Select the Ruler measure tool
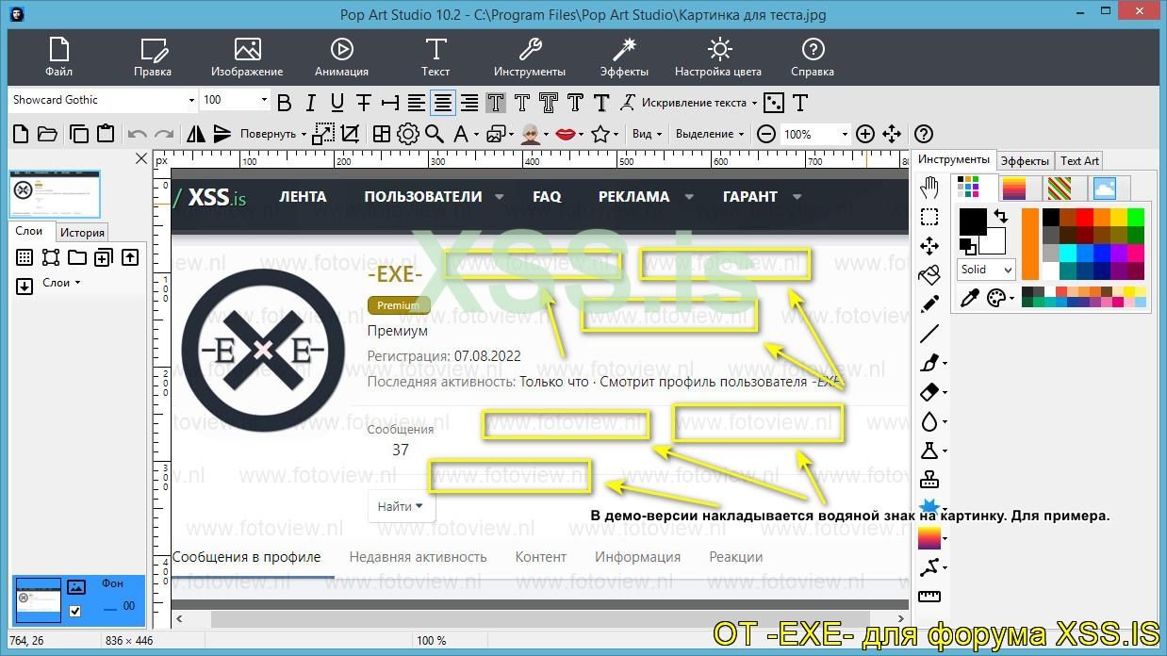This screenshot has width=1167, height=656. (x=929, y=597)
